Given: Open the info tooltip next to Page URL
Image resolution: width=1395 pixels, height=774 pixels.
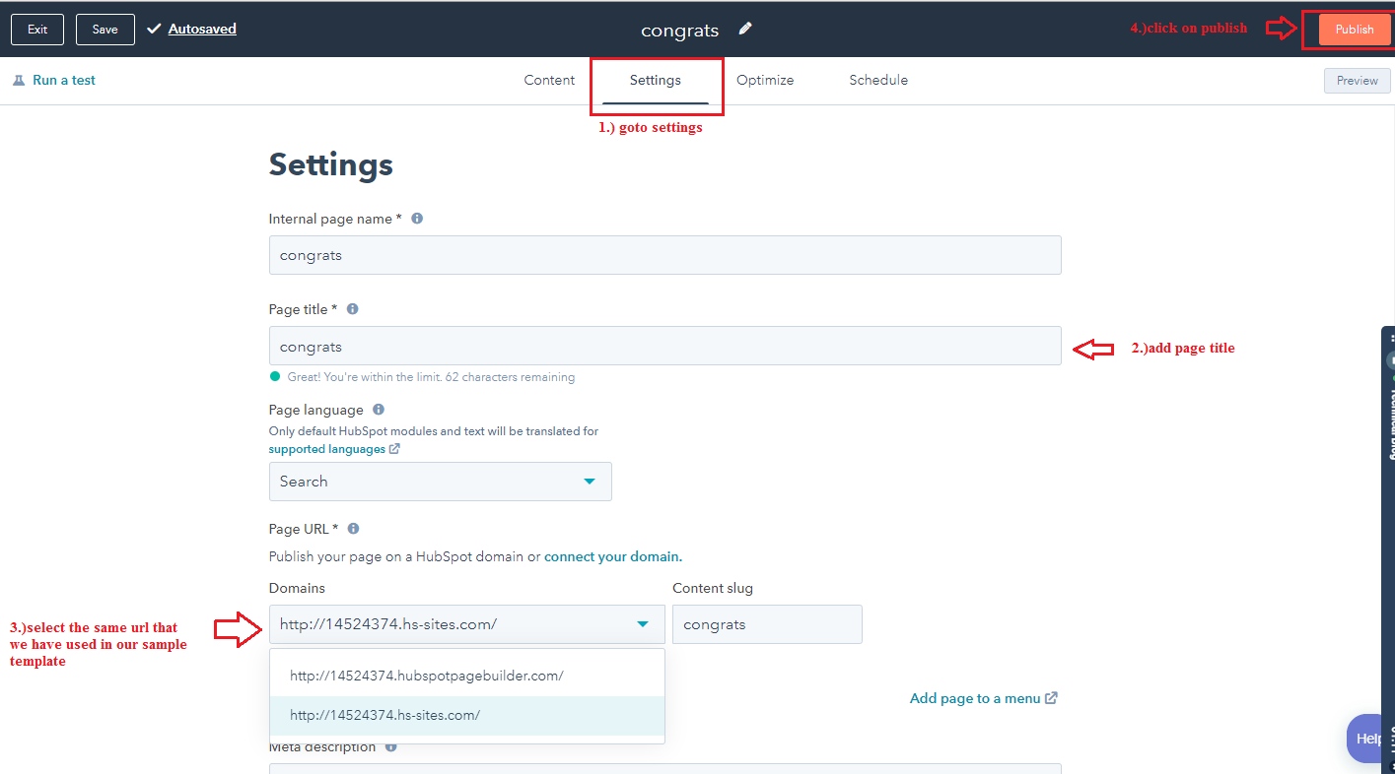Looking at the screenshot, I should pyautogui.click(x=353, y=528).
